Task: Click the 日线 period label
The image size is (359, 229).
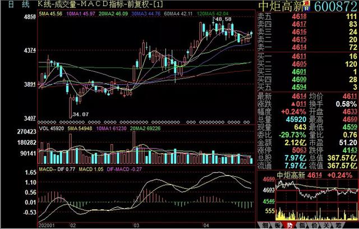Action: click(19, 4)
